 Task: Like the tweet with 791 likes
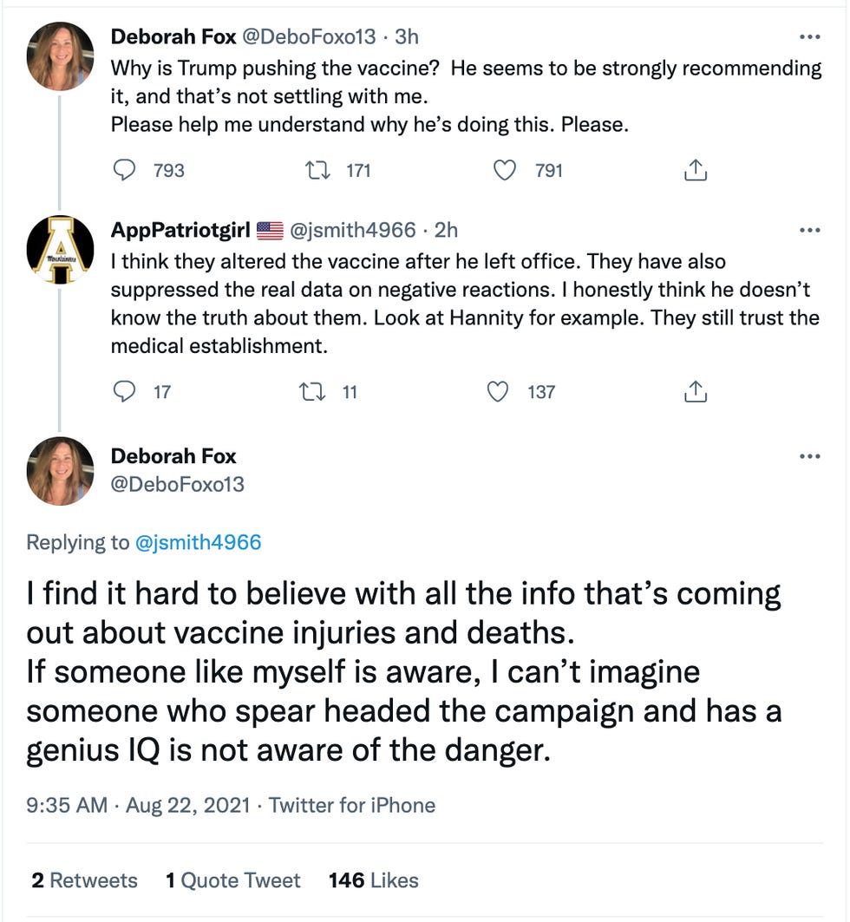pos(505,170)
